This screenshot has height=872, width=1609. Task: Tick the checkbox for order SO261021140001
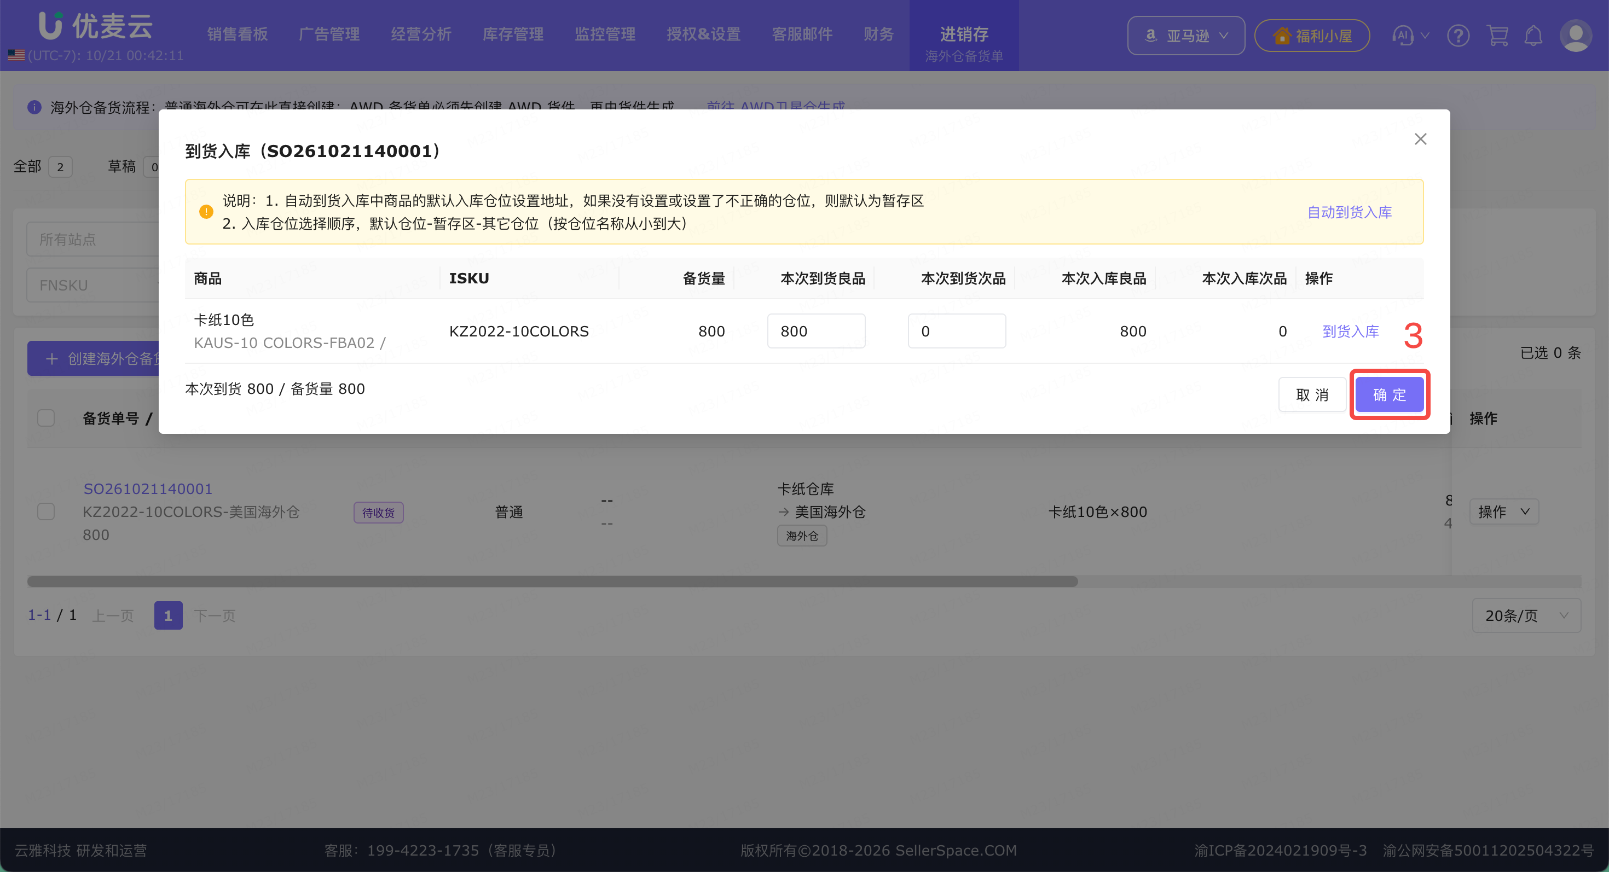45,512
